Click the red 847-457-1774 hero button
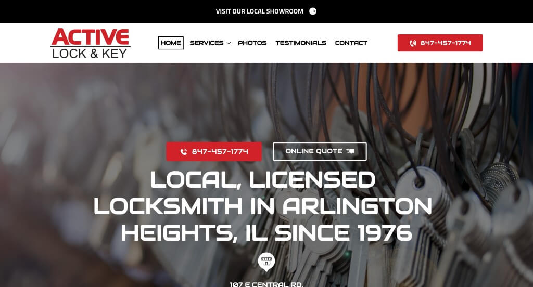 point(214,151)
